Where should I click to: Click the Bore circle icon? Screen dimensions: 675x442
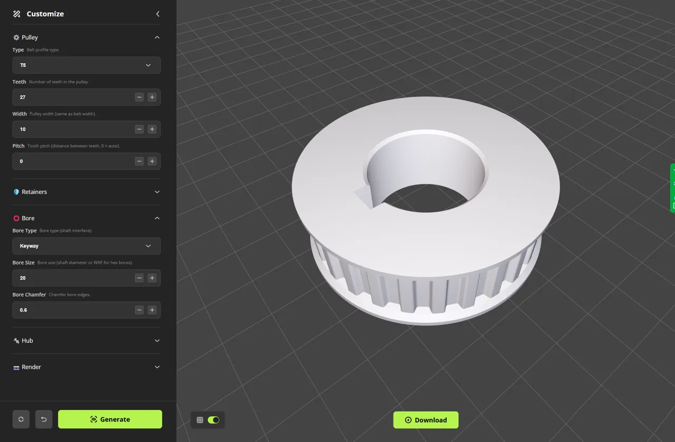click(x=16, y=218)
